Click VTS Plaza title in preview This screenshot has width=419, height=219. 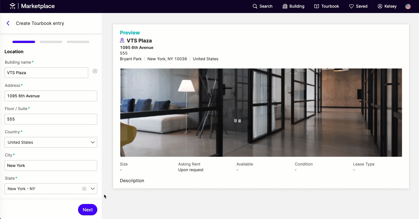pos(139,41)
